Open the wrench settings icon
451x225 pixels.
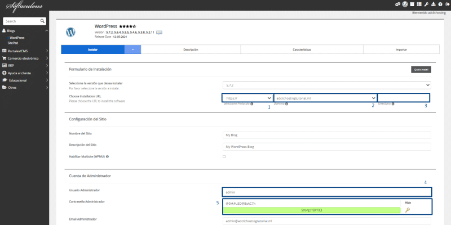coord(427,4)
